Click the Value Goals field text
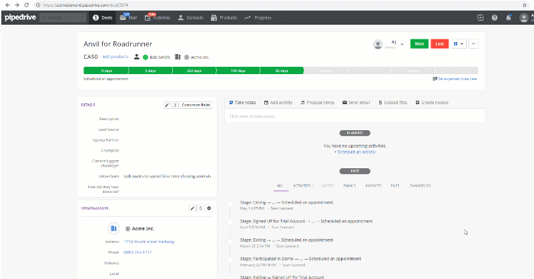The height and width of the screenshot is (279, 534). tap(168, 176)
